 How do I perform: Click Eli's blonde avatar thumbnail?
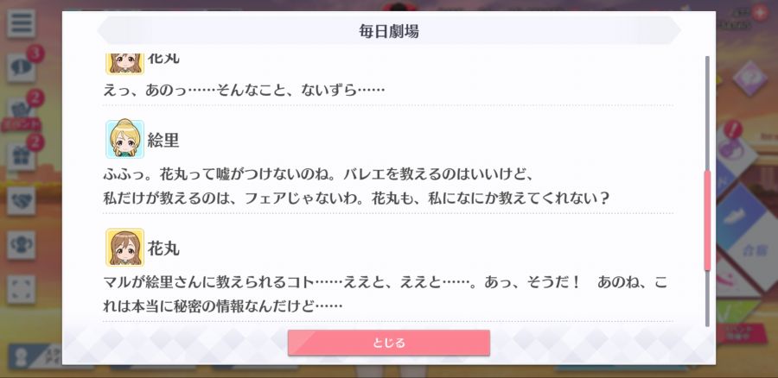pyautogui.click(x=124, y=139)
